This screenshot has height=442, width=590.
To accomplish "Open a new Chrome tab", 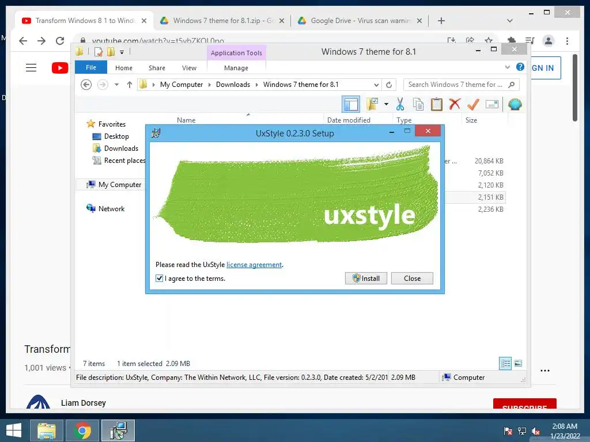I will click(x=441, y=21).
